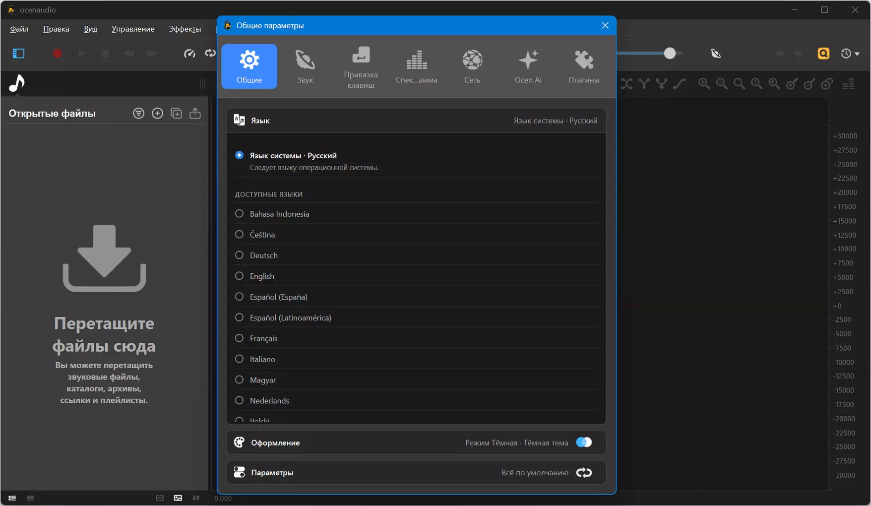Open the Файл menu
Screen dimensions: 871x506
pos(19,29)
